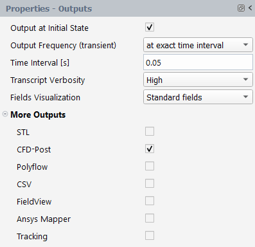Uncheck Output at Initial State checkbox
The width and height of the screenshot is (255, 247).
[150, 27]
